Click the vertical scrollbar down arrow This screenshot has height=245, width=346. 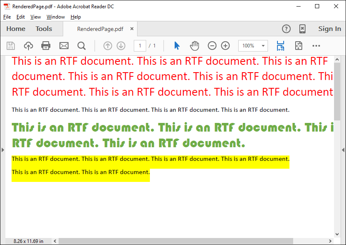coord(337,233)
